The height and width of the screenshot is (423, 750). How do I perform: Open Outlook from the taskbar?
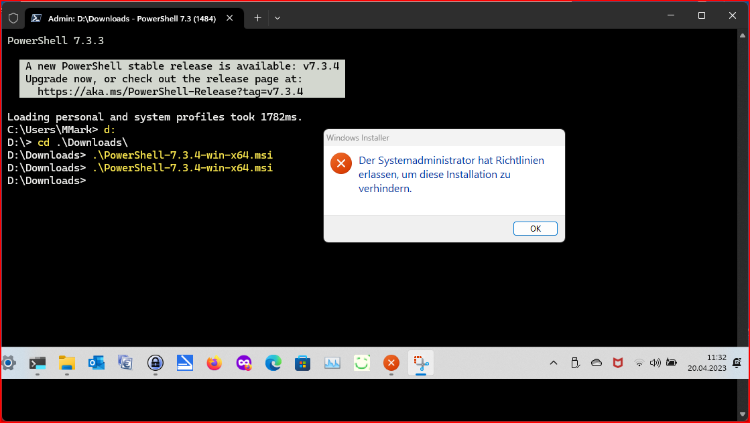point(96,363)
